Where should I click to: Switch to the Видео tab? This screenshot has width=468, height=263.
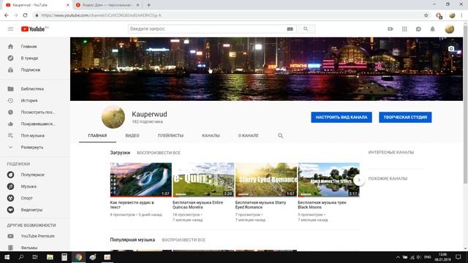pos(132,136)
